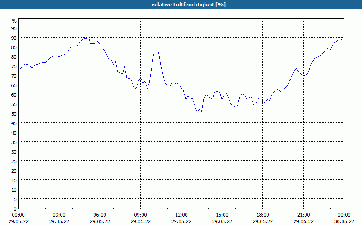Select the 06:00 time label
The height and width of the screenshot is (226, 362).
coord(100,215)
